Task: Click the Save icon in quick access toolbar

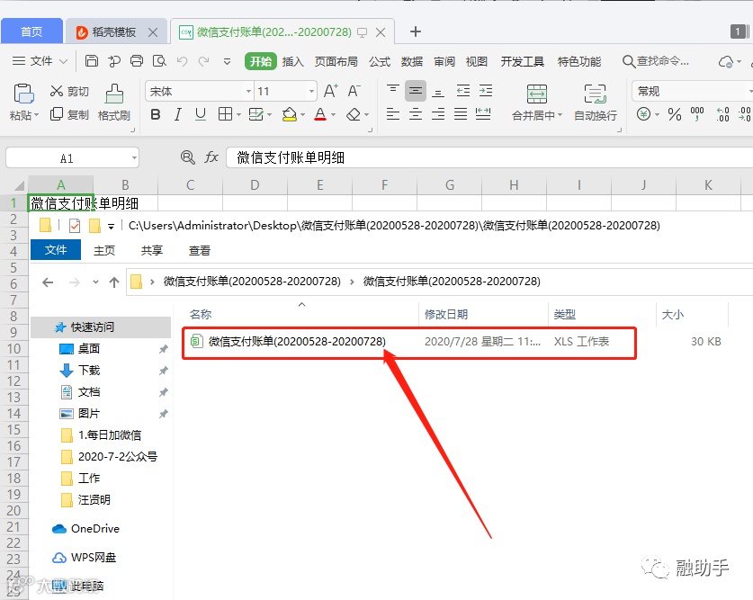Action: (91, 61)
